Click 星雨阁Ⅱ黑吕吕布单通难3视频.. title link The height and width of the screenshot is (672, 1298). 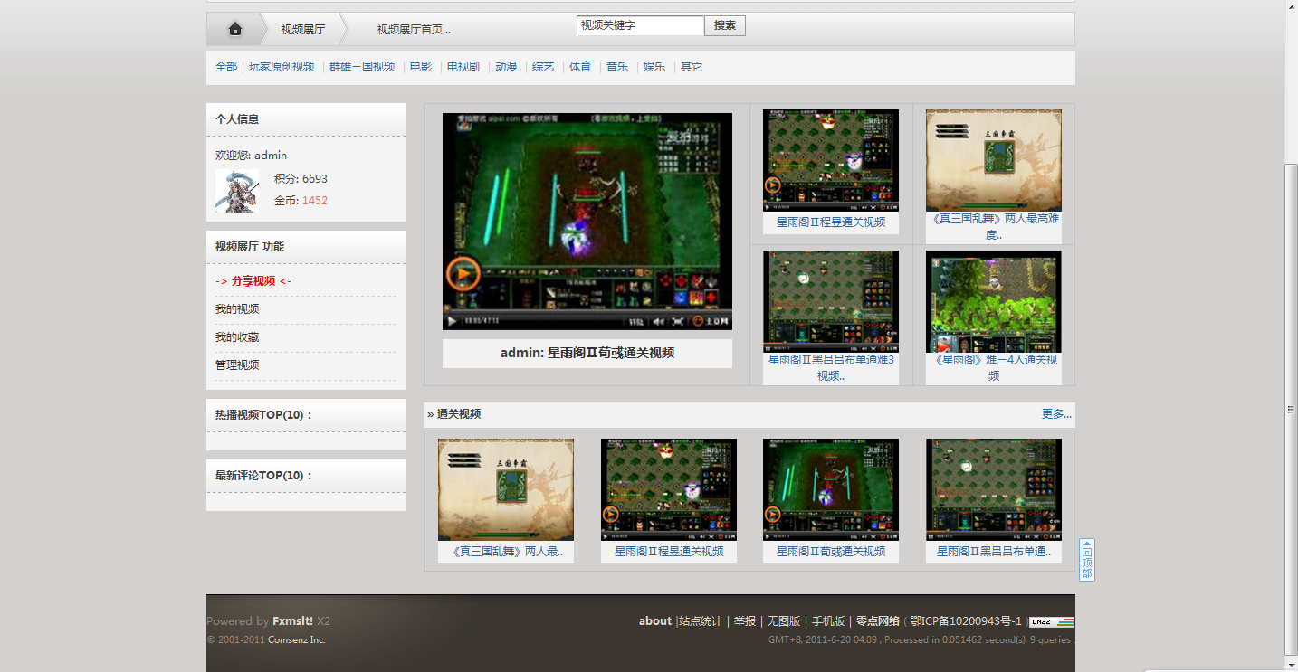[x=831, y=368]
